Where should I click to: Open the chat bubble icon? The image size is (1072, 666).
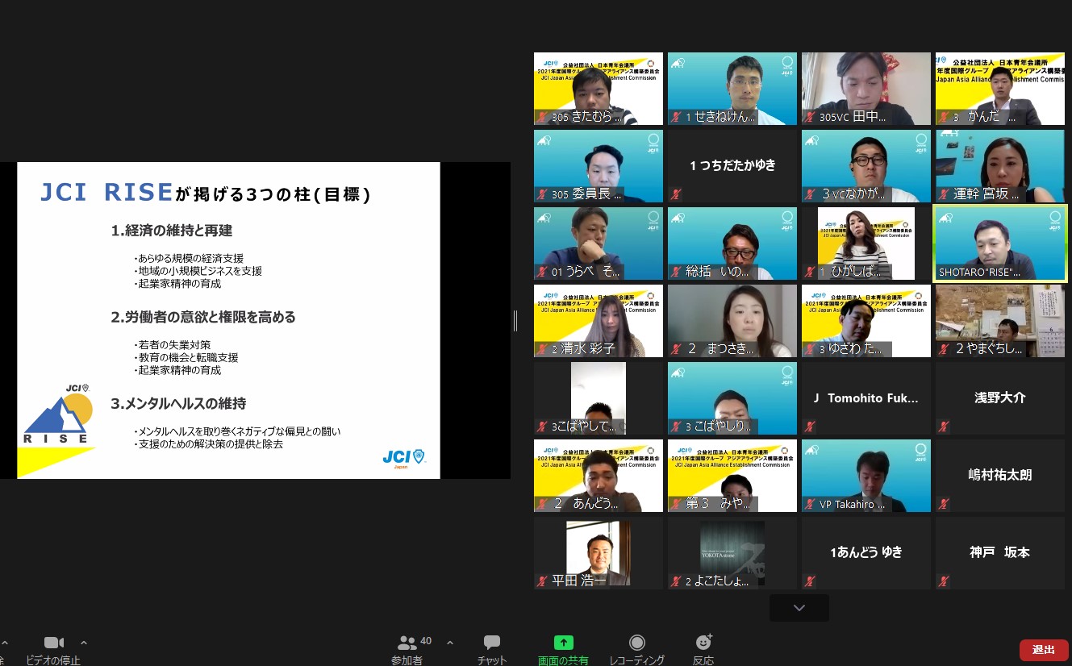(492, 643)
